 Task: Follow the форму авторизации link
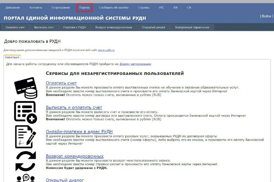[x=135, y=64]
